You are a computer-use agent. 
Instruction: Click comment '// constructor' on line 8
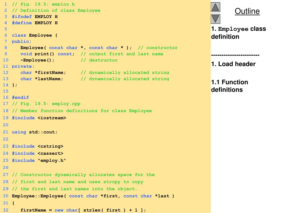[158, 48]
